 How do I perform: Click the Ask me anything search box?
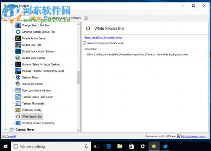click(x=51, y=146)
